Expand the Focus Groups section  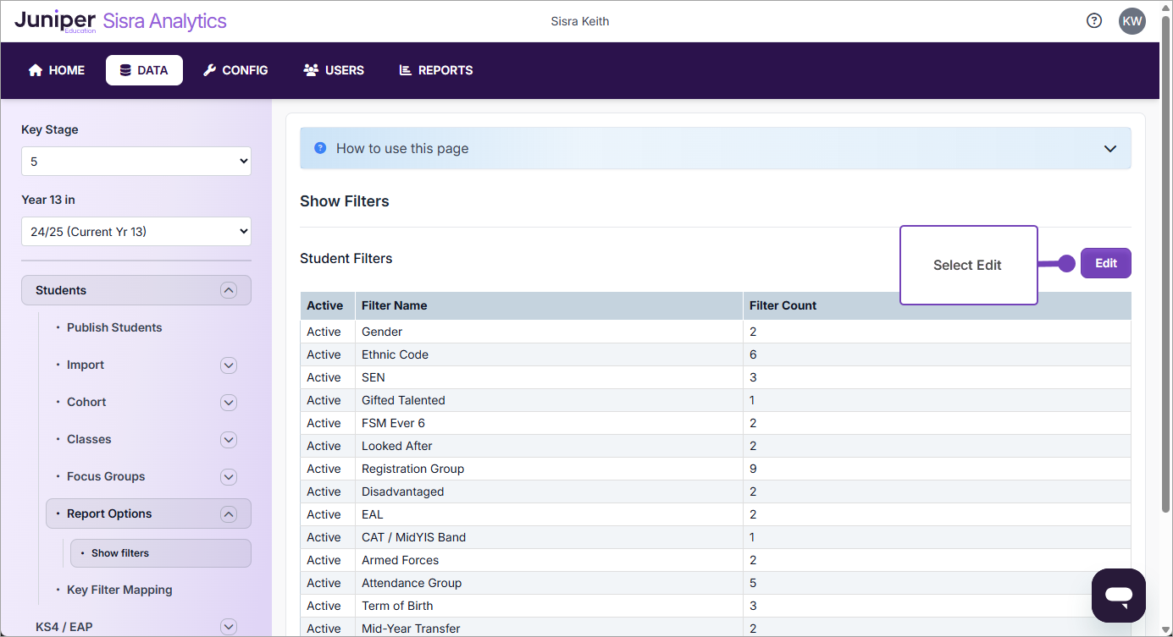tap(228, 476)
